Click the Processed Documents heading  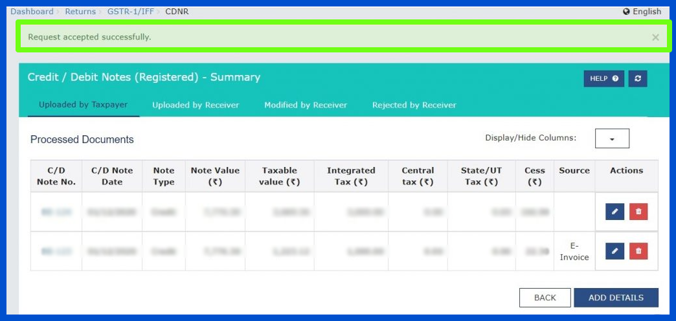82,140
